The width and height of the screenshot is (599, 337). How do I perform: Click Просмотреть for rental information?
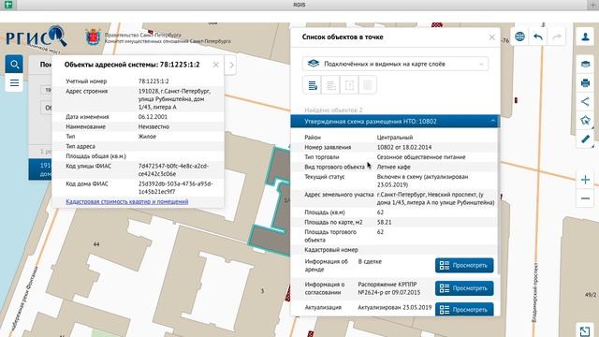click(x=464, y=265)
